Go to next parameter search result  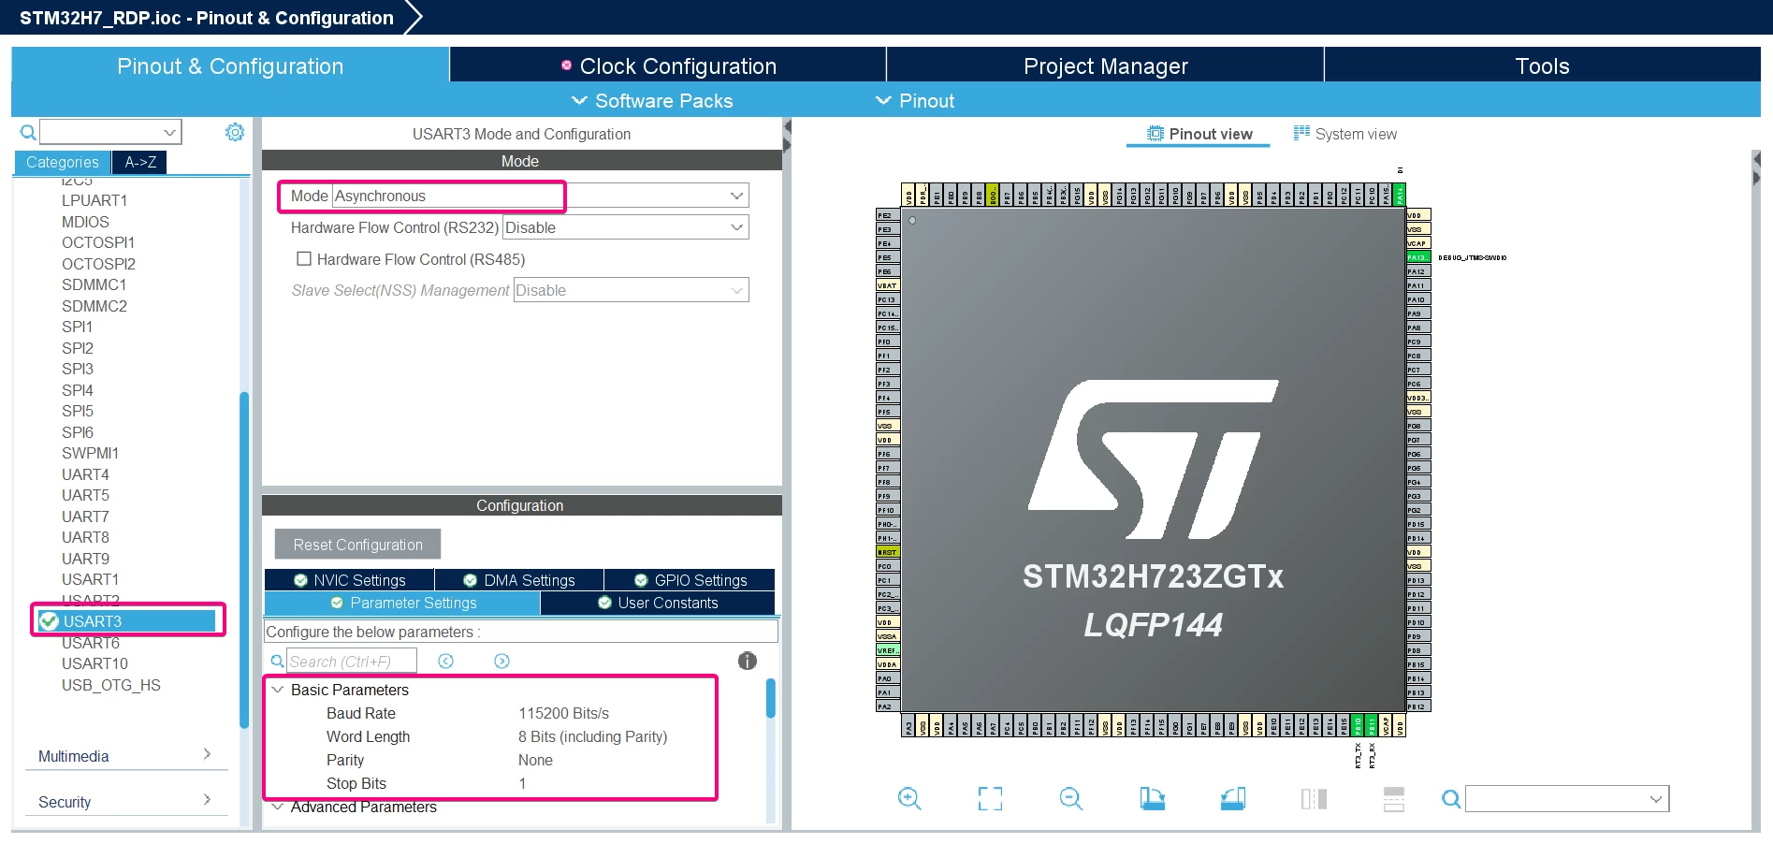pyautogui.click(x=502, y=662)
